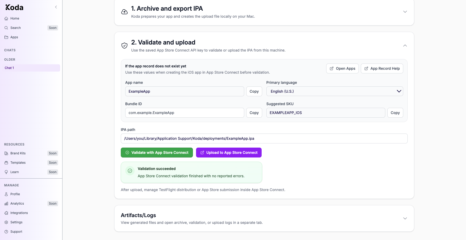Click Upload to App Store Connect
The width and height of the screenshot is (466, 240).
coord(229,153)
